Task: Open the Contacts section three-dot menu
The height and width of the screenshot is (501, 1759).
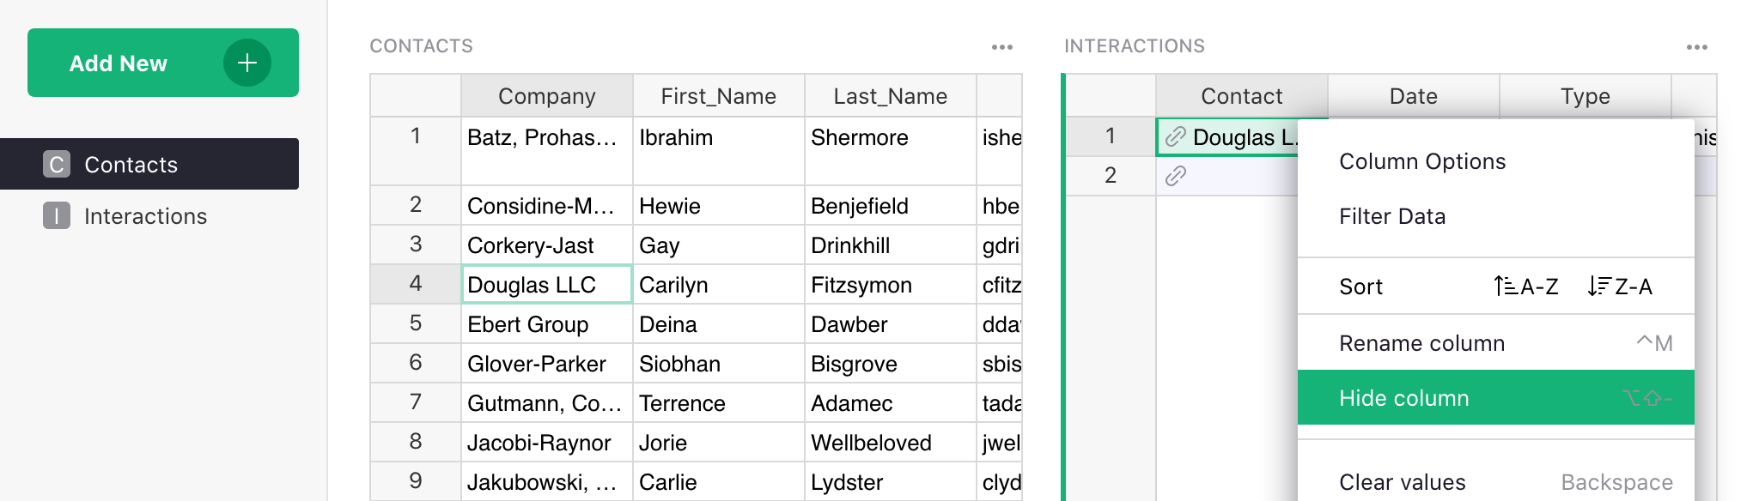Action: click(x=1001, y=47)
